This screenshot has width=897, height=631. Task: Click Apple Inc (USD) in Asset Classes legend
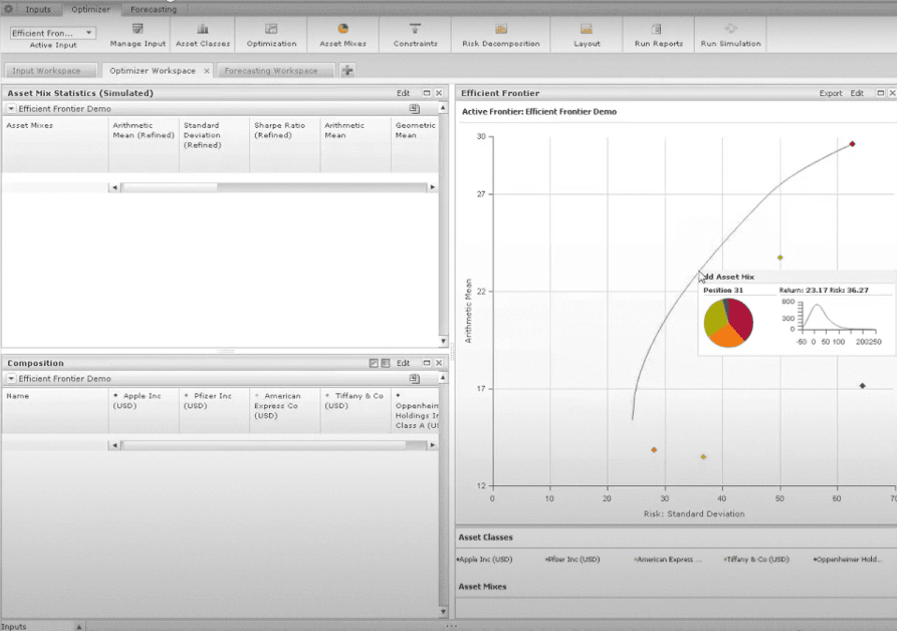pos(485,559)
